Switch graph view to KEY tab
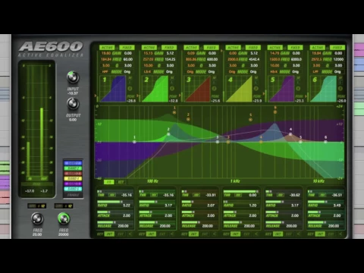 click(121, 182)
